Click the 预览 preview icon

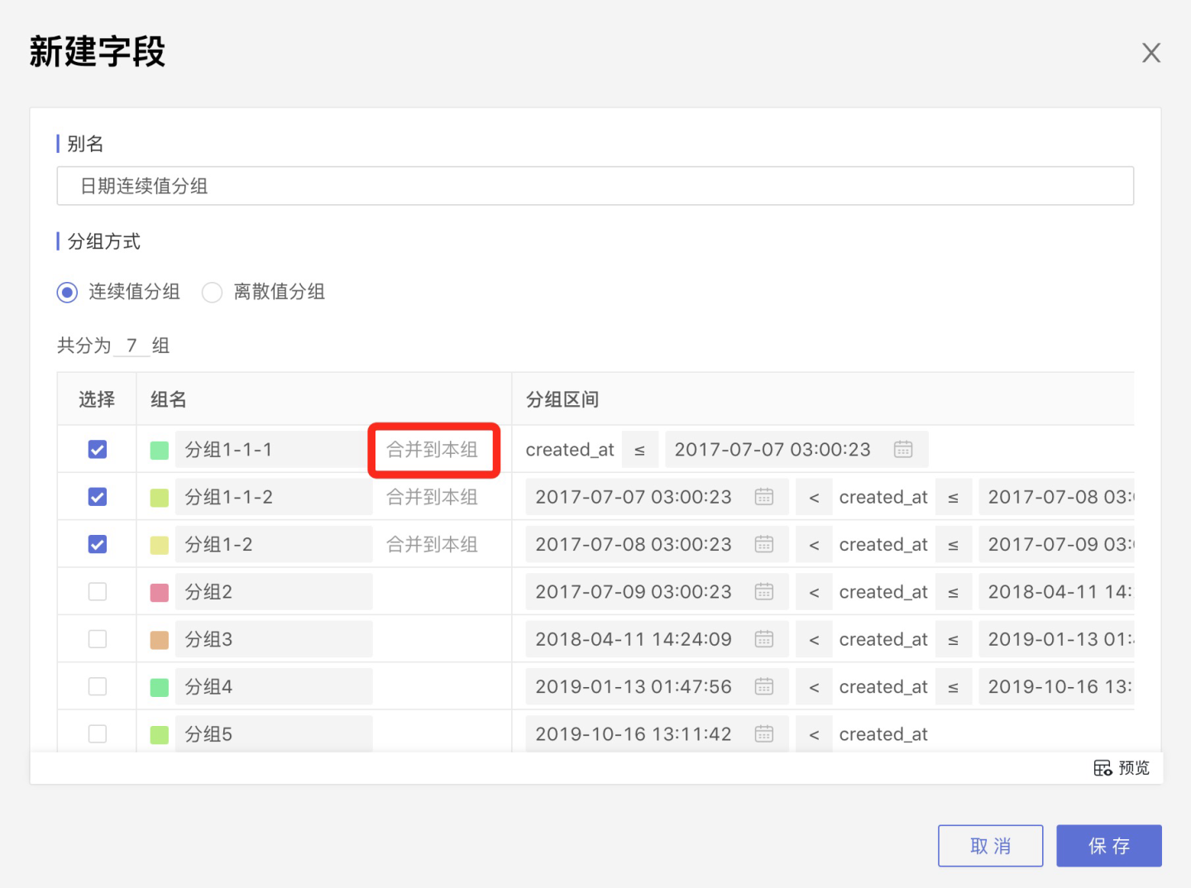(x=1103, y=768)
